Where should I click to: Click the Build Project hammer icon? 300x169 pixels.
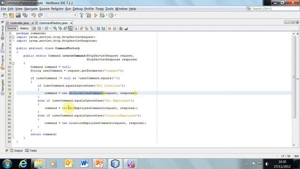click(x=82, y=15)
